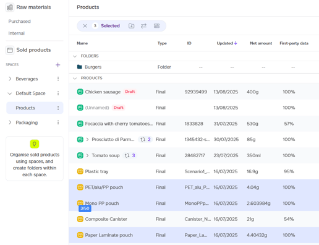Open Purchased raw materials
The width and height of the screenshot is (319, 245).
pyautogui.click(x=19, y=22)
